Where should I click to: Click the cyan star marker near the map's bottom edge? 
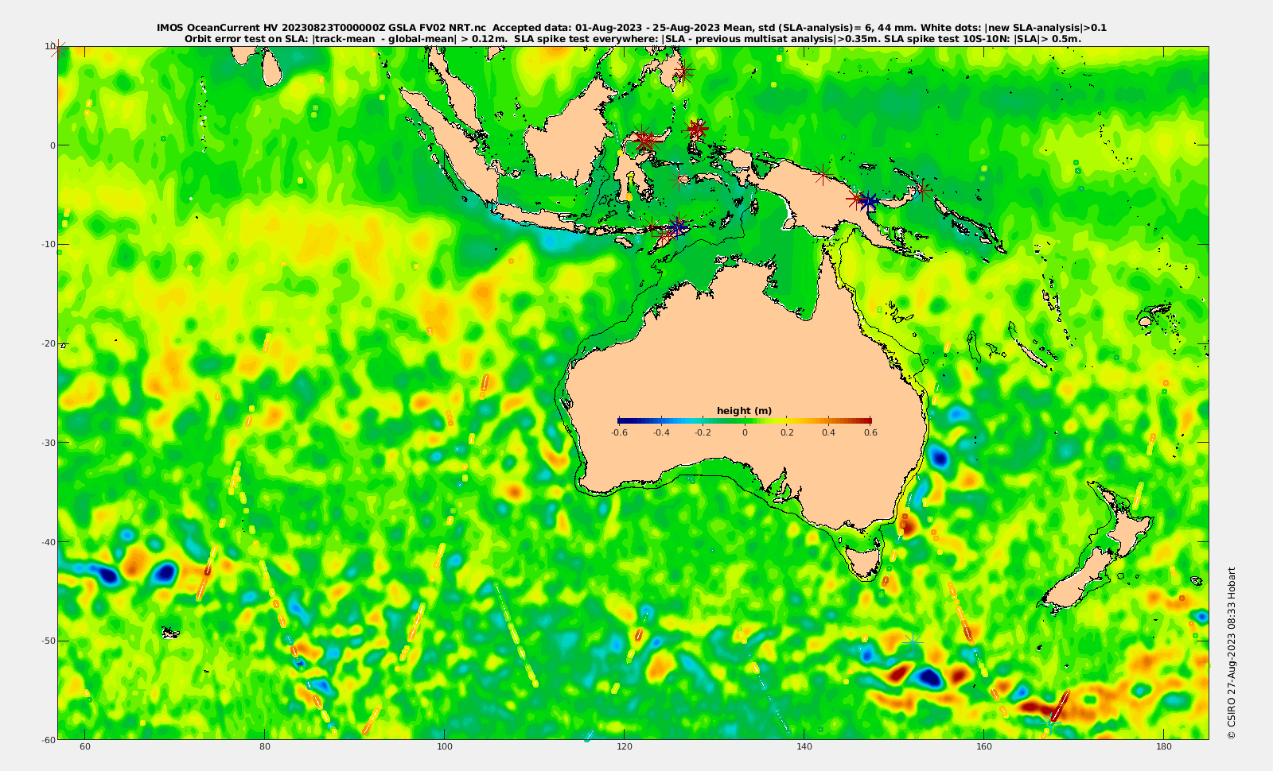(x=1052, y=725)
